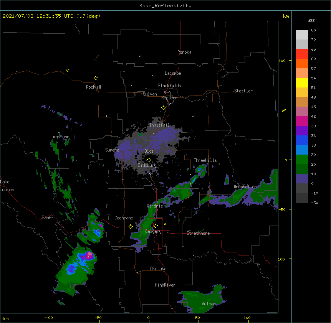
Task: Click the Innisfail label
Action: [x=159, y=125]
